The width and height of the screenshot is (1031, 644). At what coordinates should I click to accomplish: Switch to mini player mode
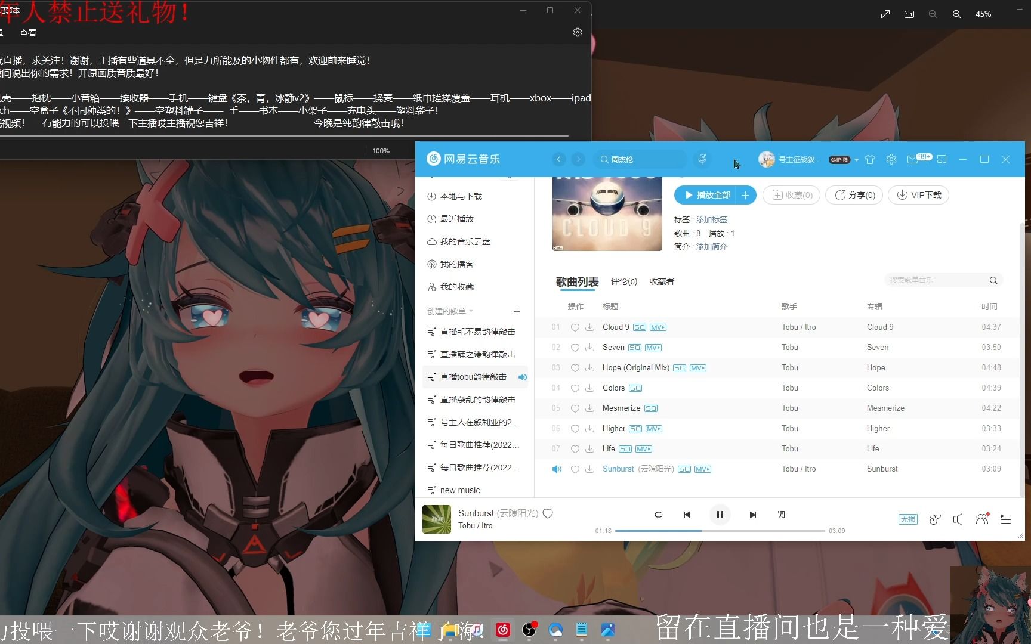click(x=942, y=159)
